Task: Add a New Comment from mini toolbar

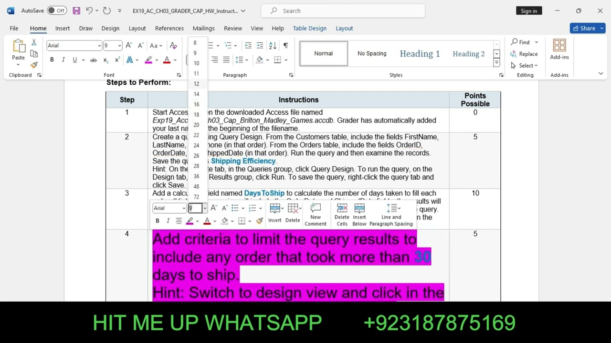Action: click(316, 215)
